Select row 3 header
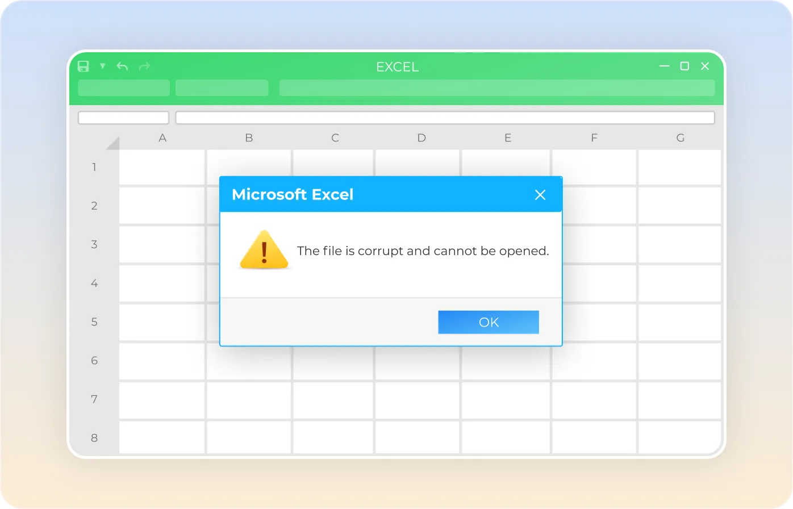Image resolution: width=793 pixels, height=509 pixels. point(94,245)
